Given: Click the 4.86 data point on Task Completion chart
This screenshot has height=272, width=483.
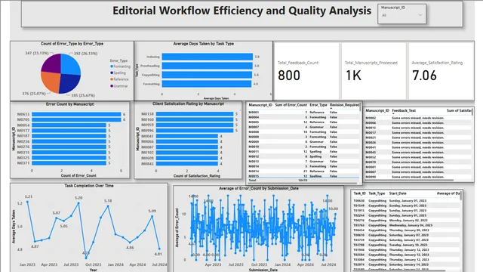Looking at the screenshot, I should coord(130,243).
